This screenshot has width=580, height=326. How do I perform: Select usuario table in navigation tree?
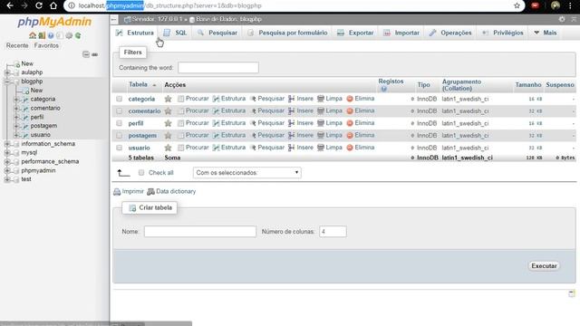pyautogui.click(x=40, y=135)
